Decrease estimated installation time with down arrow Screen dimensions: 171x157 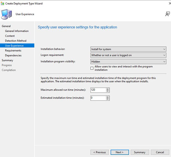tap(108, 99)
